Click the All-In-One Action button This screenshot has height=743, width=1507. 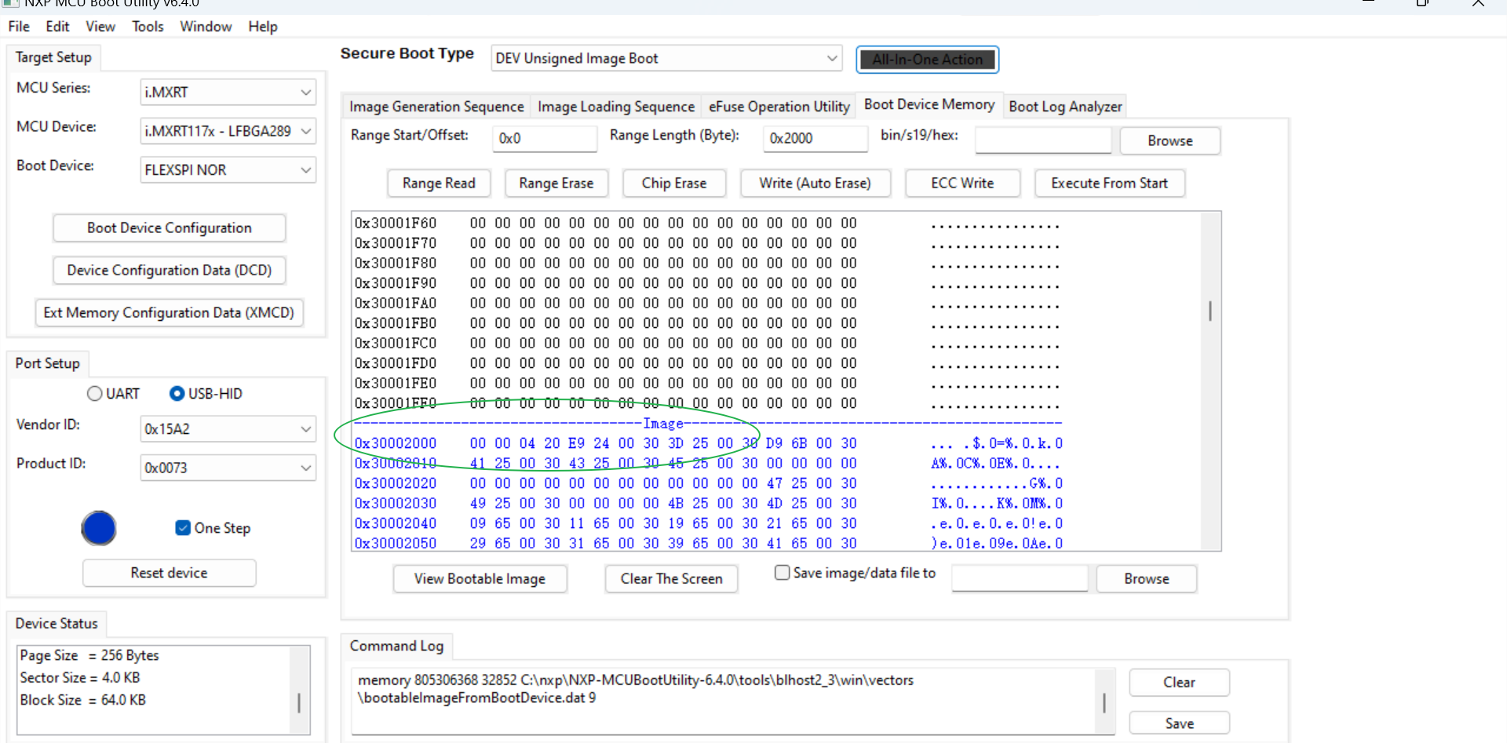pos(927,59)
